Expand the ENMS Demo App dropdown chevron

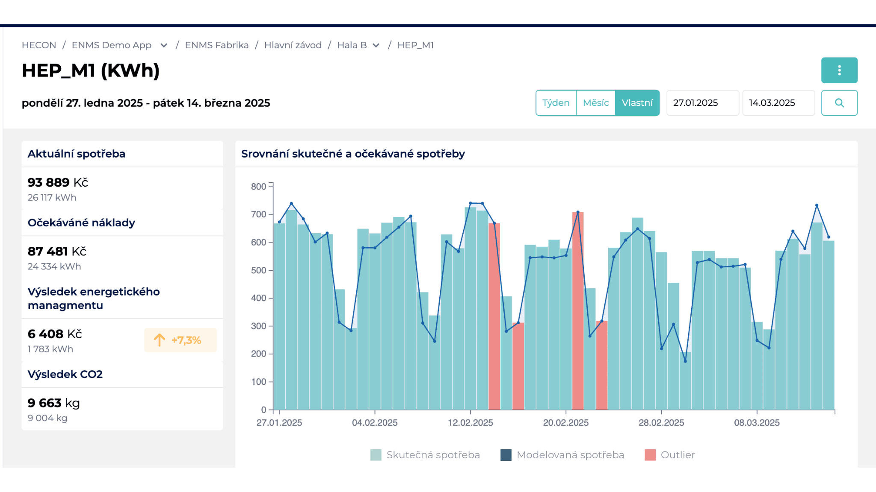pyautogui.click(x=164, y=45)
